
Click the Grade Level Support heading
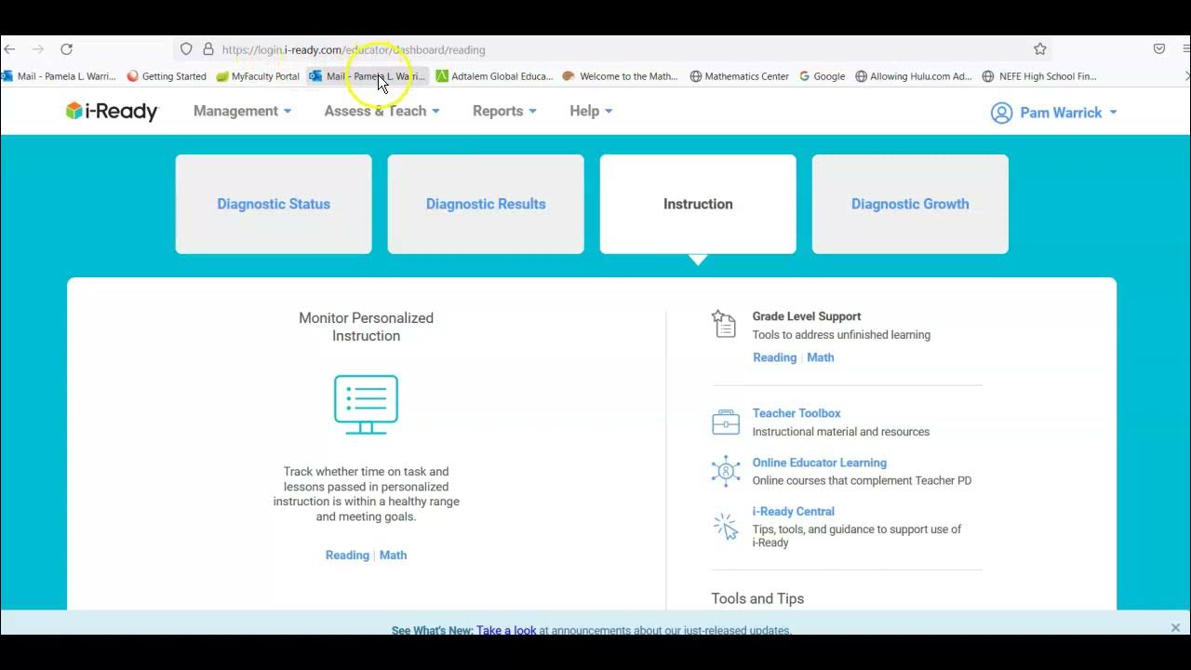tap(807, 316)
